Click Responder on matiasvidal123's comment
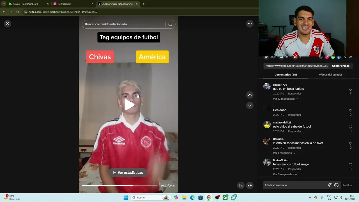 click(294, 131)
